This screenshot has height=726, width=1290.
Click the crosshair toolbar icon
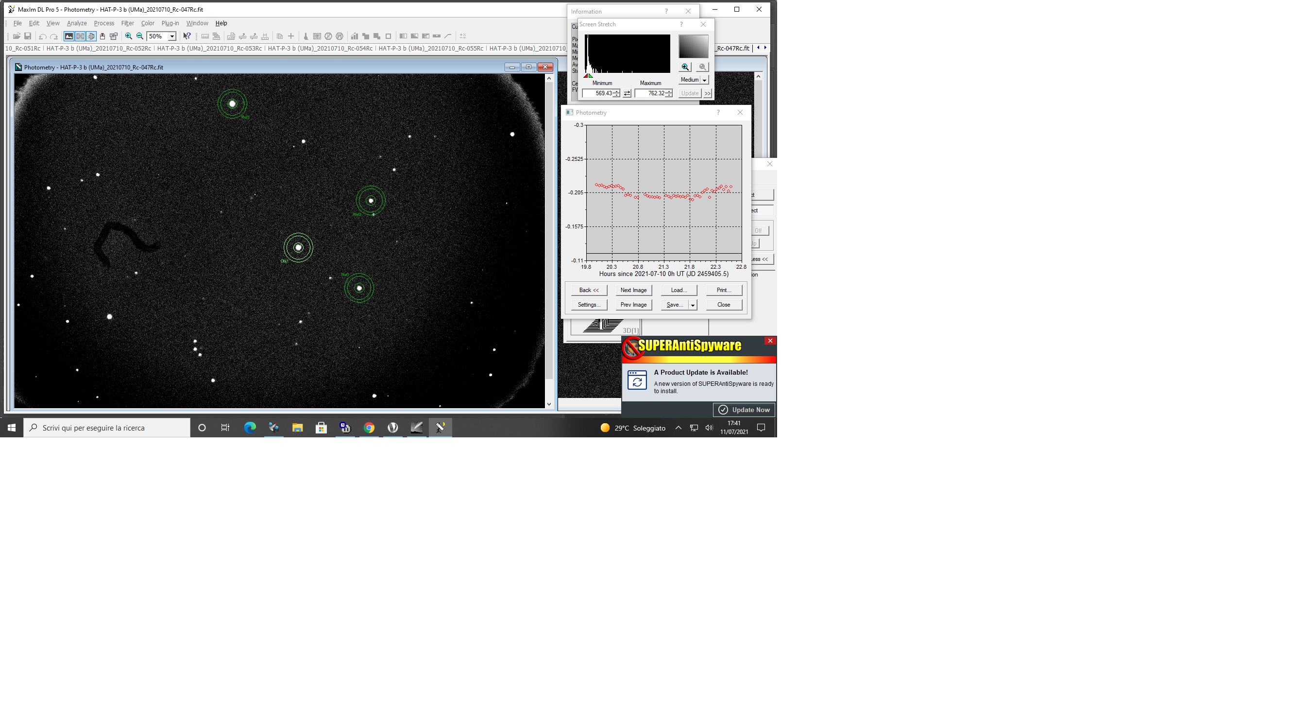coord(291,36)
